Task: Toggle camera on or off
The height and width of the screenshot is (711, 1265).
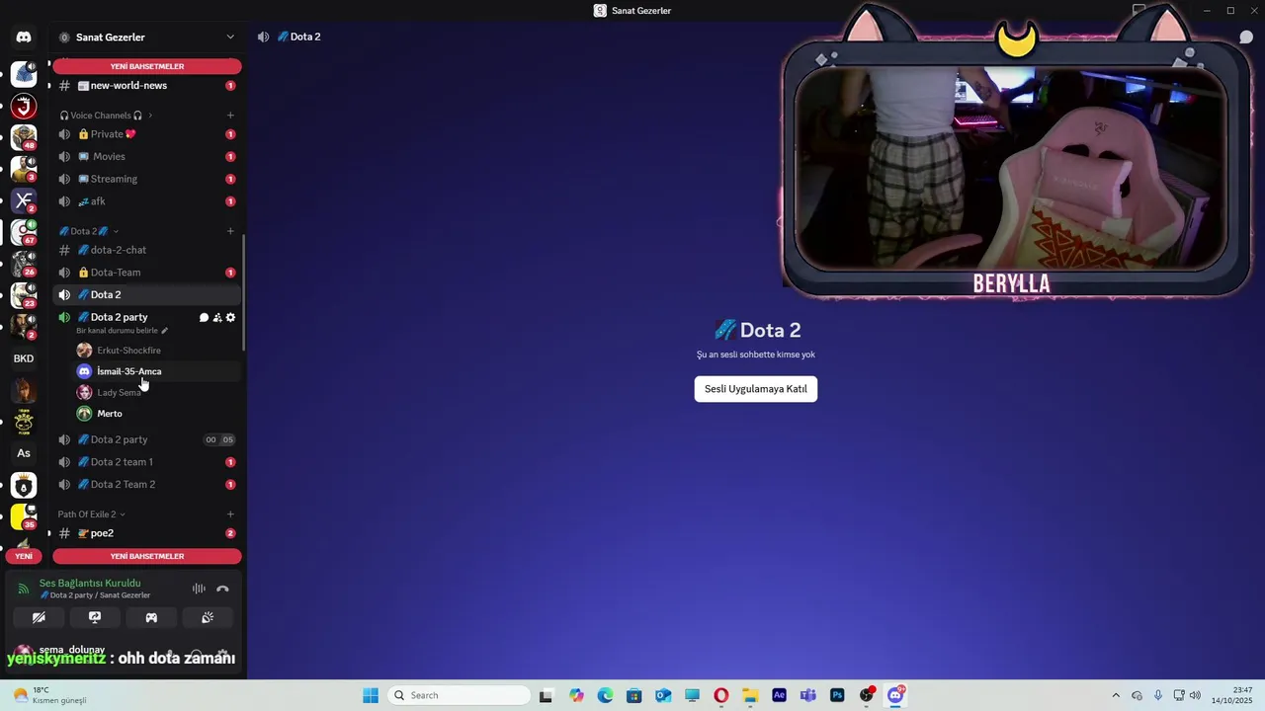Action: [39, 617]
